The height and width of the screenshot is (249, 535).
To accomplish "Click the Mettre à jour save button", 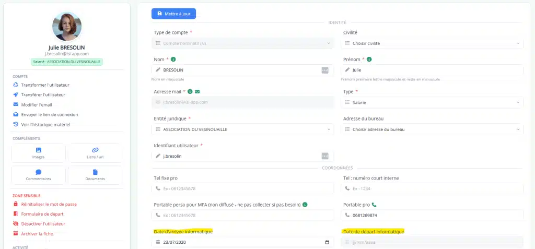I will coord(173,14).
